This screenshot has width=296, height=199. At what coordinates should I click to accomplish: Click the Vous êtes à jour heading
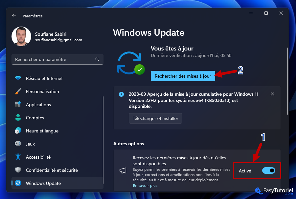[x=172, y=49]
